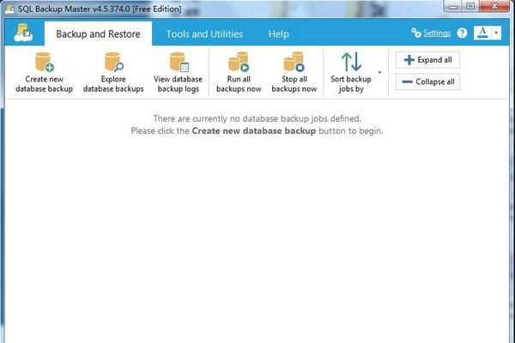Click the Collapse all button

427,81
